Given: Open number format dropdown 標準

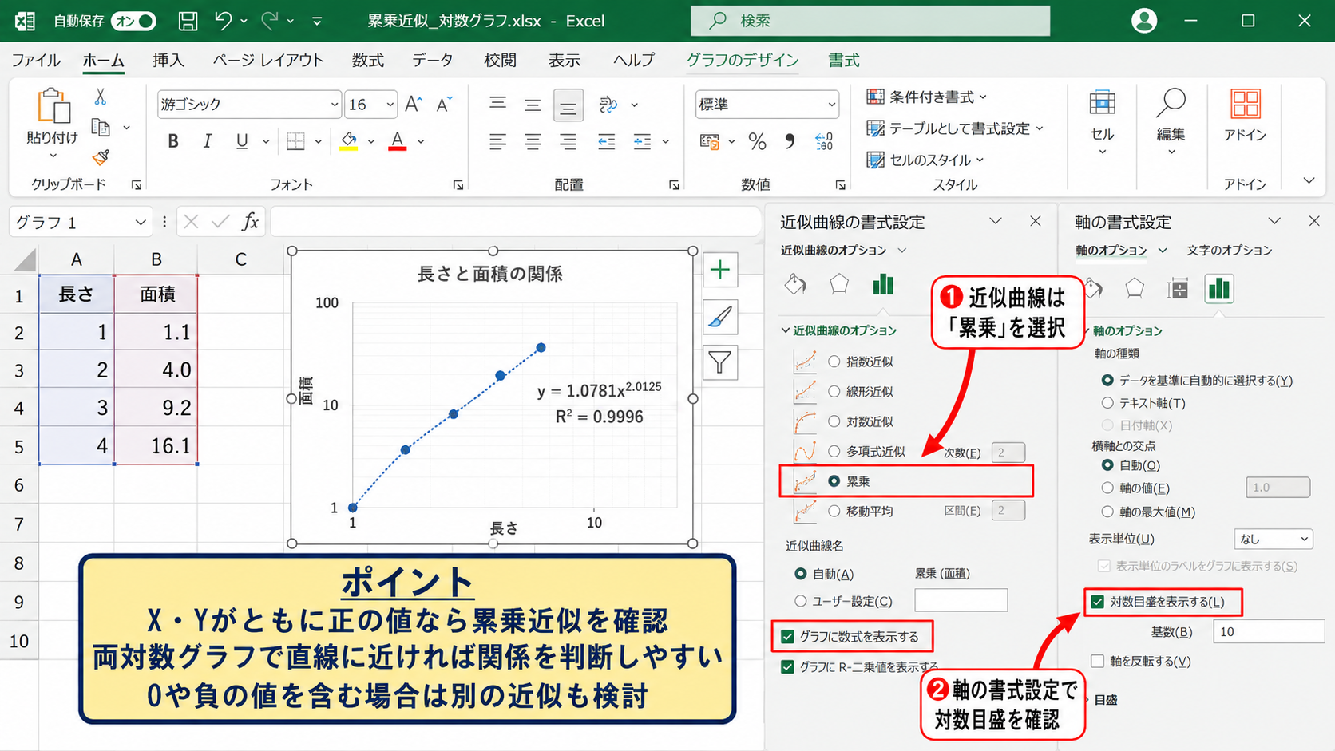Looking at the screenshot, I should coord(831,105).
